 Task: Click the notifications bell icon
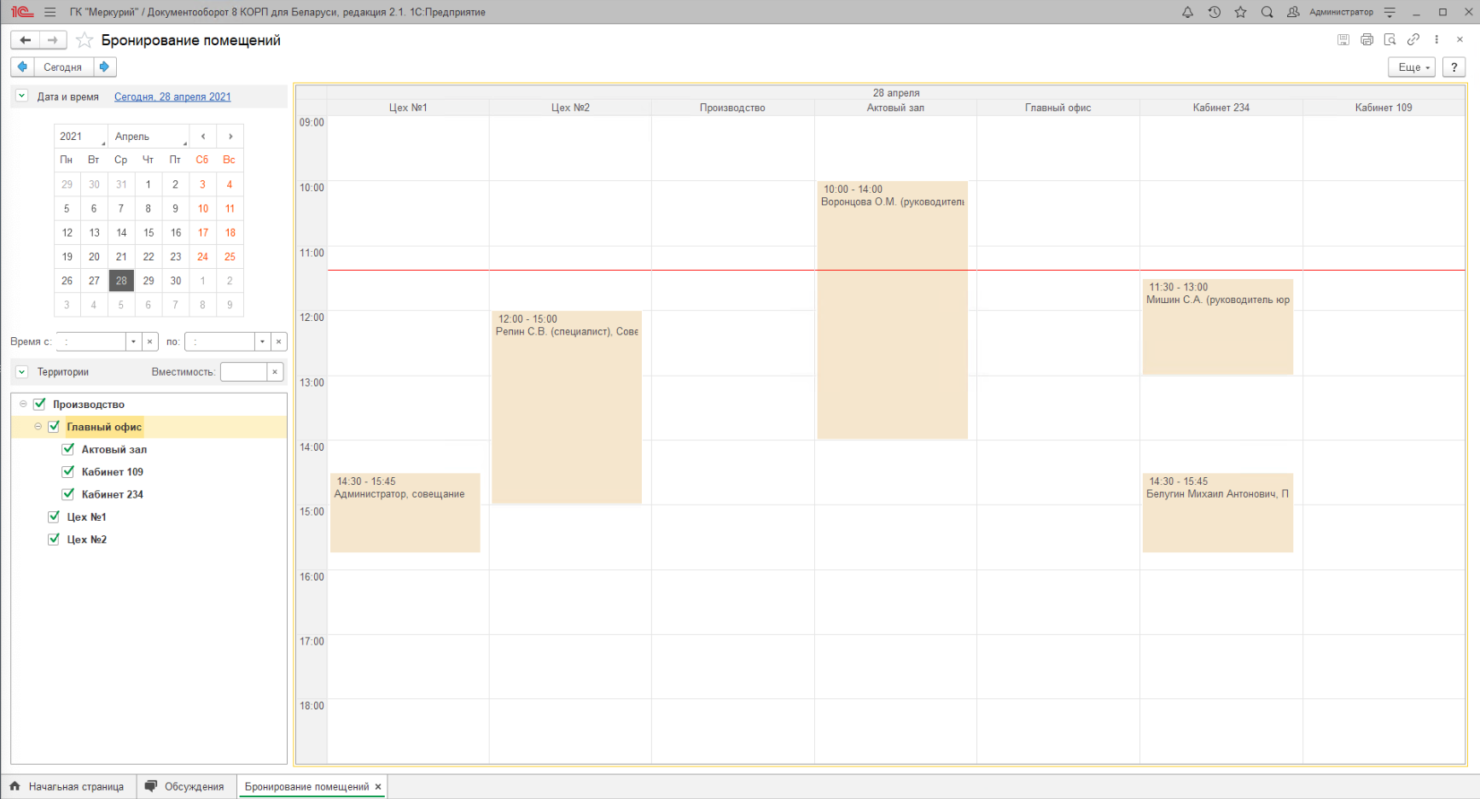point(1187,12)
